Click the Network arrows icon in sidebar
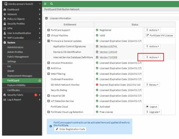 [5, 14]
